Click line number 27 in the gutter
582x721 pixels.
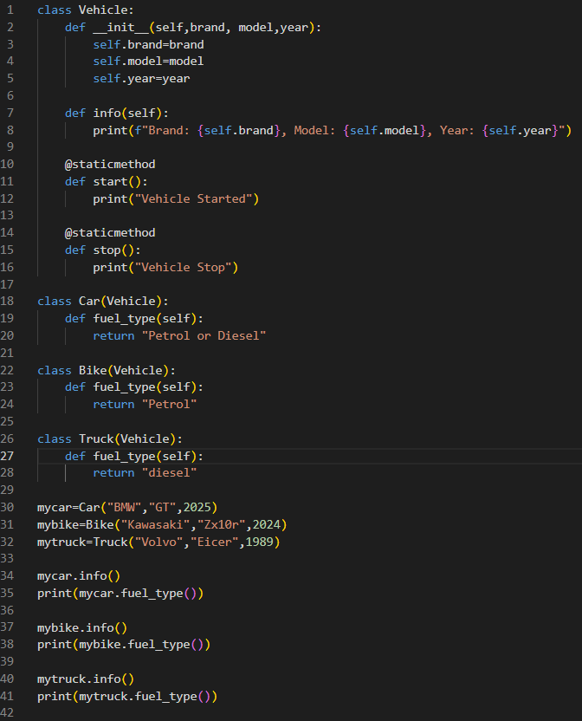[7, 456]
